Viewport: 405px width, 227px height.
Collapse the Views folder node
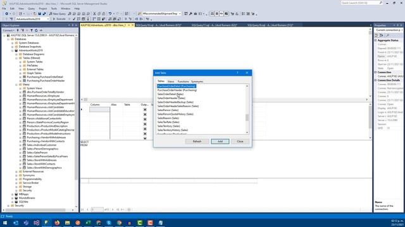click(16, 84)
